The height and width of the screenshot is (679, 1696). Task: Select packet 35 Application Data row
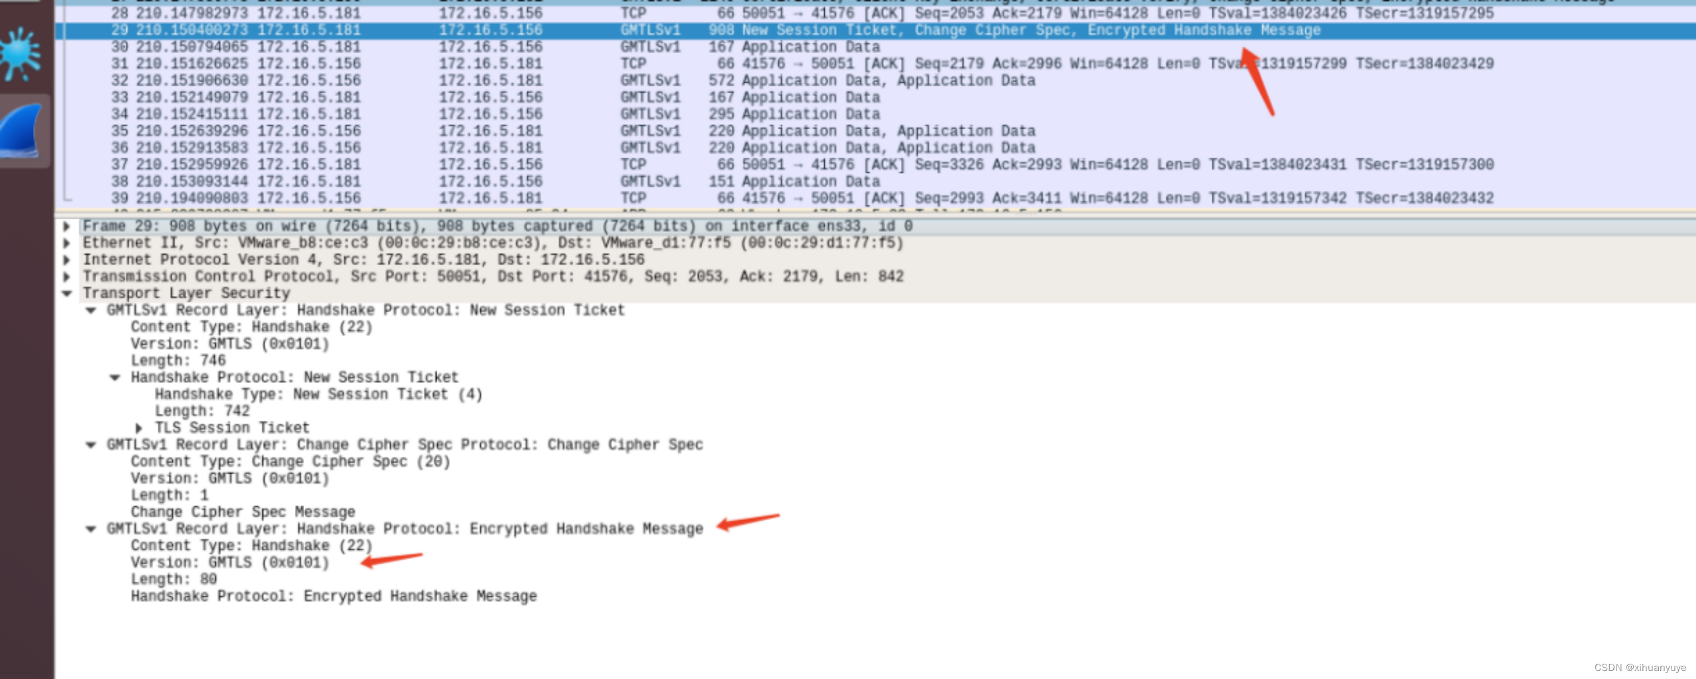coord(875,131)
